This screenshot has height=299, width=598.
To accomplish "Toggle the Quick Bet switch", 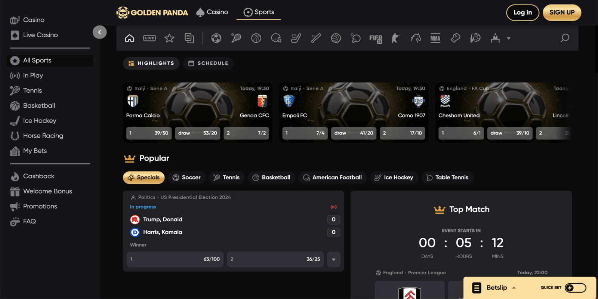I will tap(575, 288).
